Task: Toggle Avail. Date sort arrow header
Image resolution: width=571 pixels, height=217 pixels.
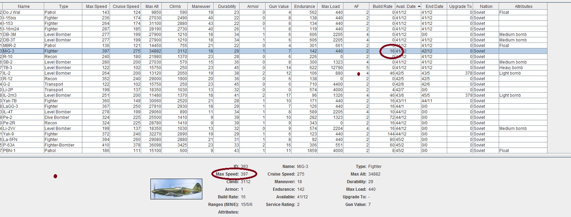Action: 408,6
